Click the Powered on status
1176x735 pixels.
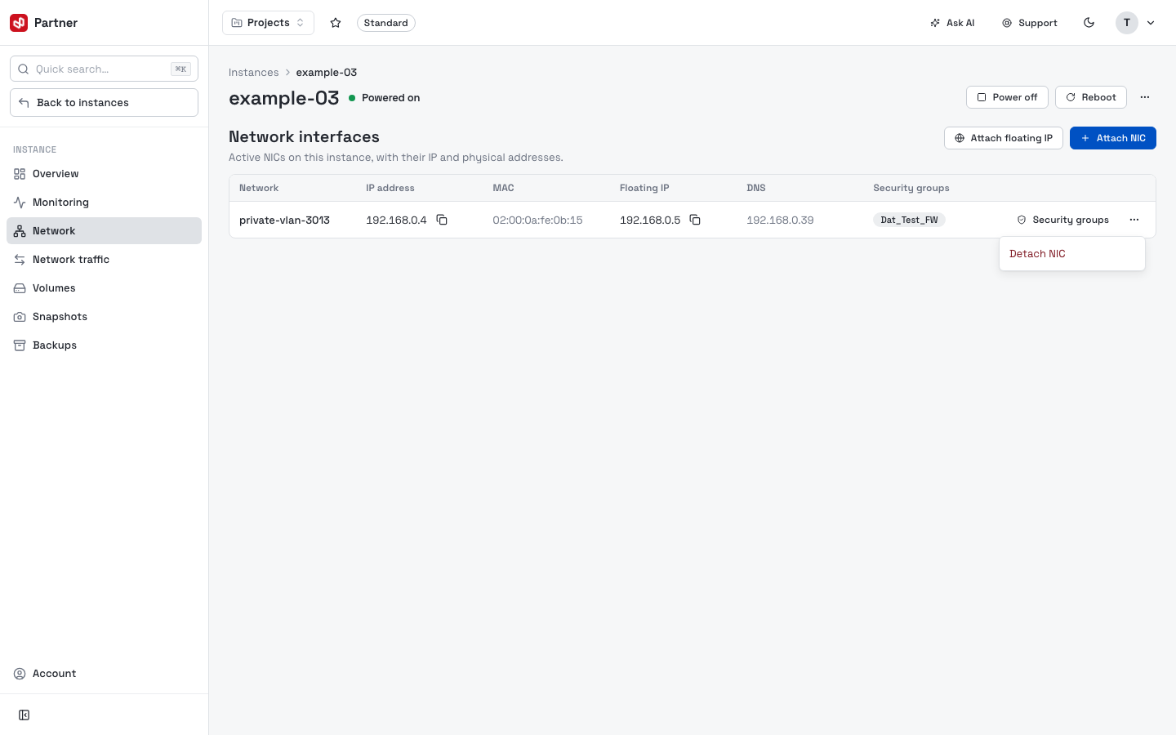click(384, 98)
